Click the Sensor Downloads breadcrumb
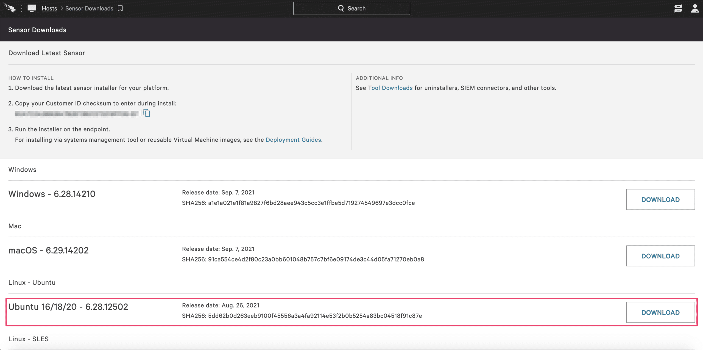 (89, 8)
